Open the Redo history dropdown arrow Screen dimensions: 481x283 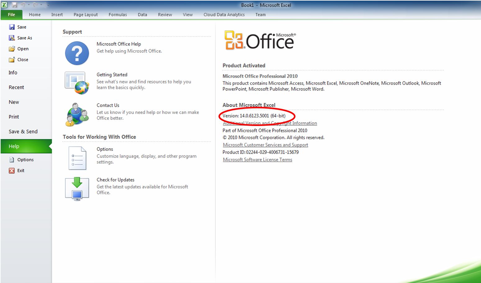click(x=41, y=5)
